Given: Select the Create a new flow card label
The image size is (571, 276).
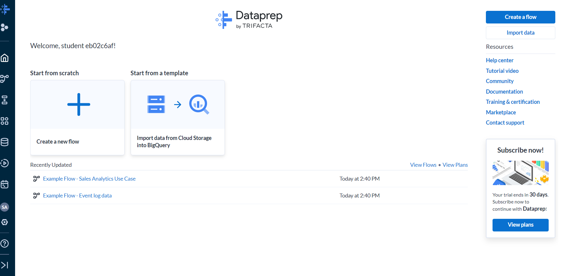Looking at the screenshot, I should click(x=58, y=141).
